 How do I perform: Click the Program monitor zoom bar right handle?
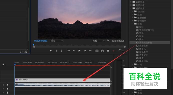coord(125,47)
